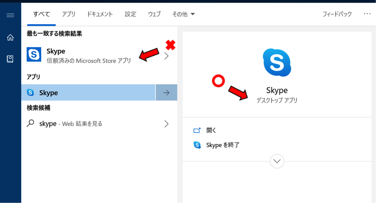Expand the highlighted Skype app arrow
The width and height of the screenshot is (376, 203).
coord(166,92)
